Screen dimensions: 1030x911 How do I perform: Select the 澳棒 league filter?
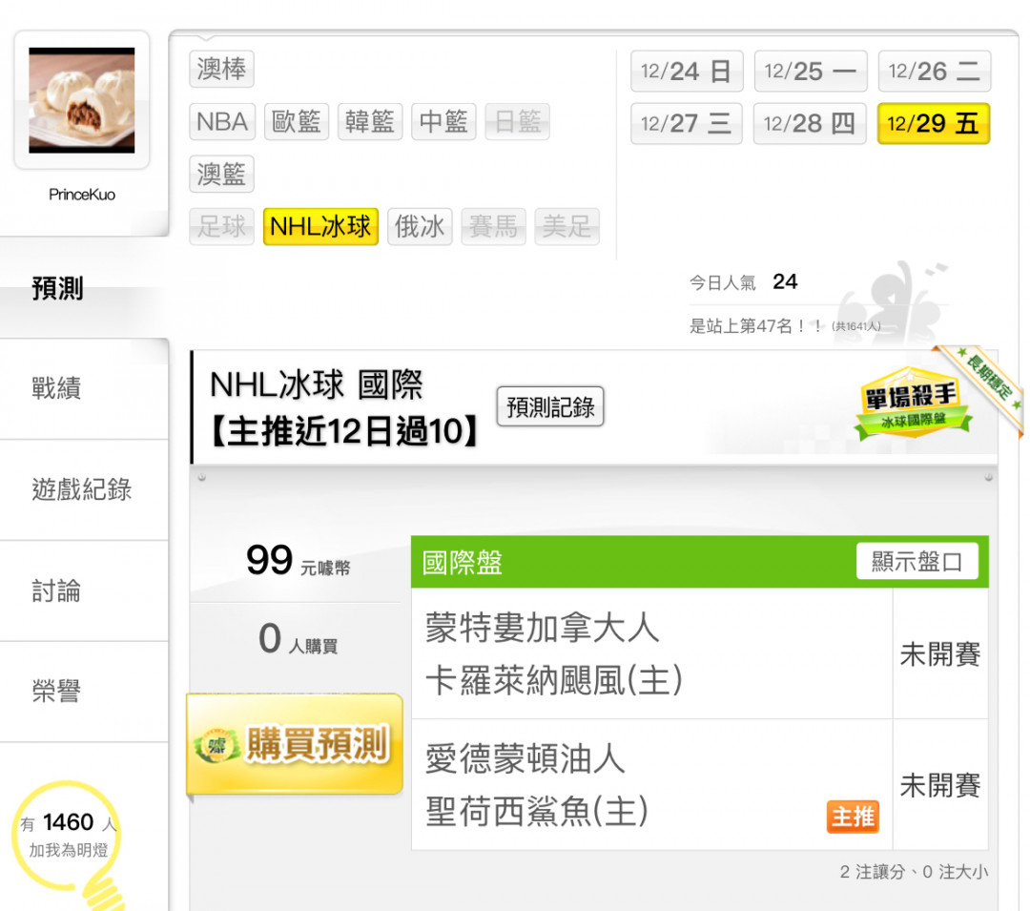point(221,69)
